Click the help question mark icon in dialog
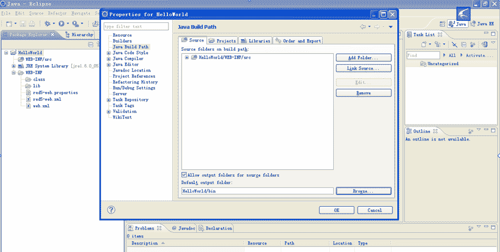 click(x=111, y=210)
